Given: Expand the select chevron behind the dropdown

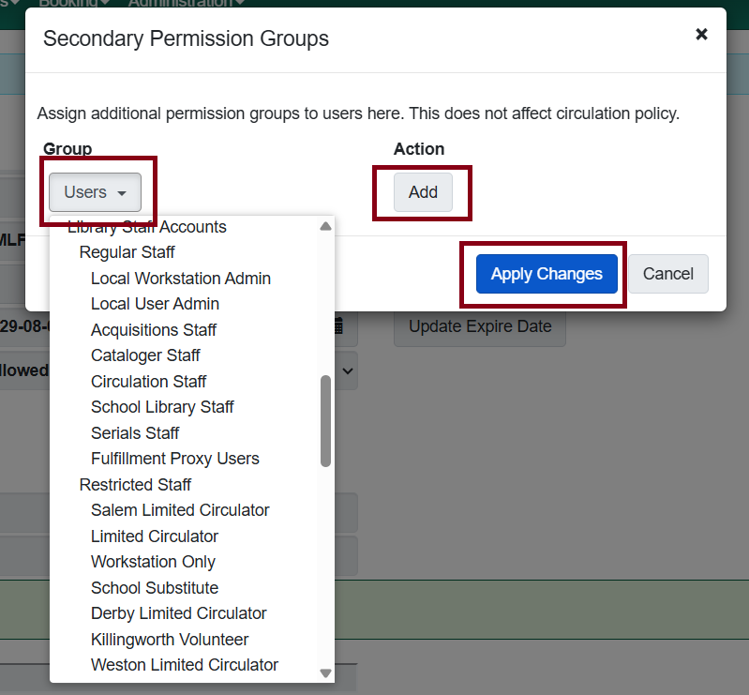Looking at the screenshot, I should point(348,370).
